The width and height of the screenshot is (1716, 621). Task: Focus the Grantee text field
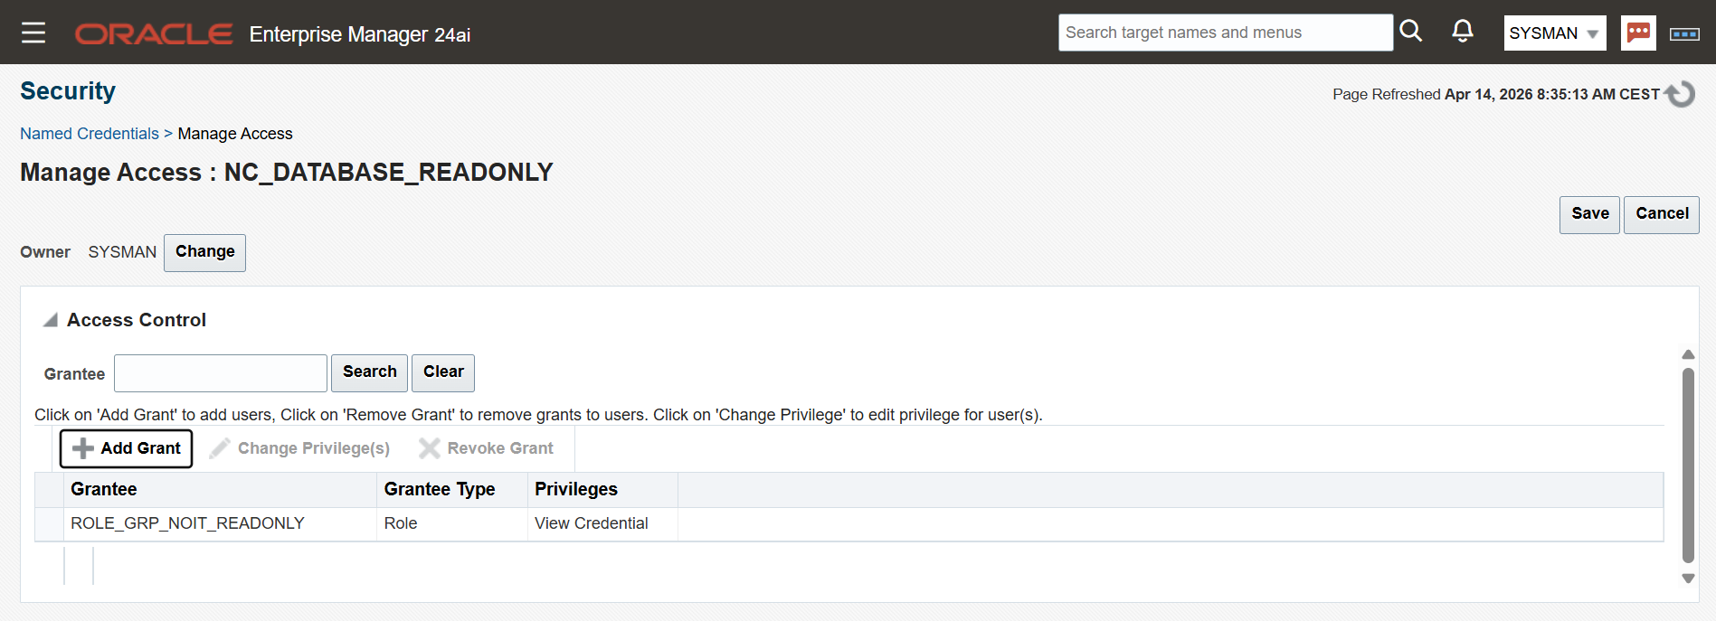(221, 373)
